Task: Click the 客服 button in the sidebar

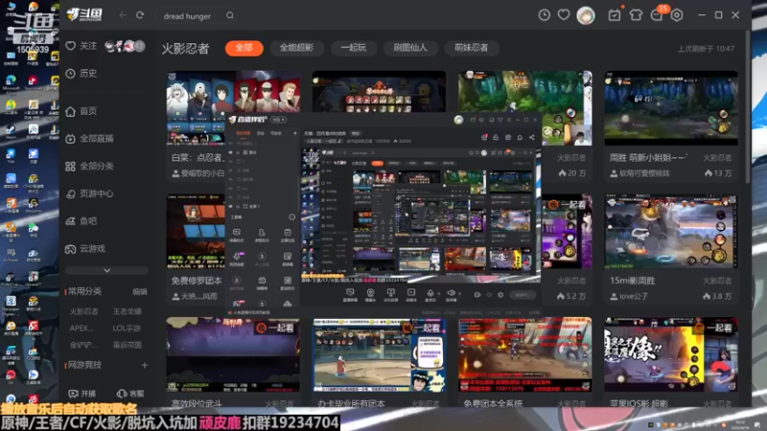Action: (x=130, y=394)
